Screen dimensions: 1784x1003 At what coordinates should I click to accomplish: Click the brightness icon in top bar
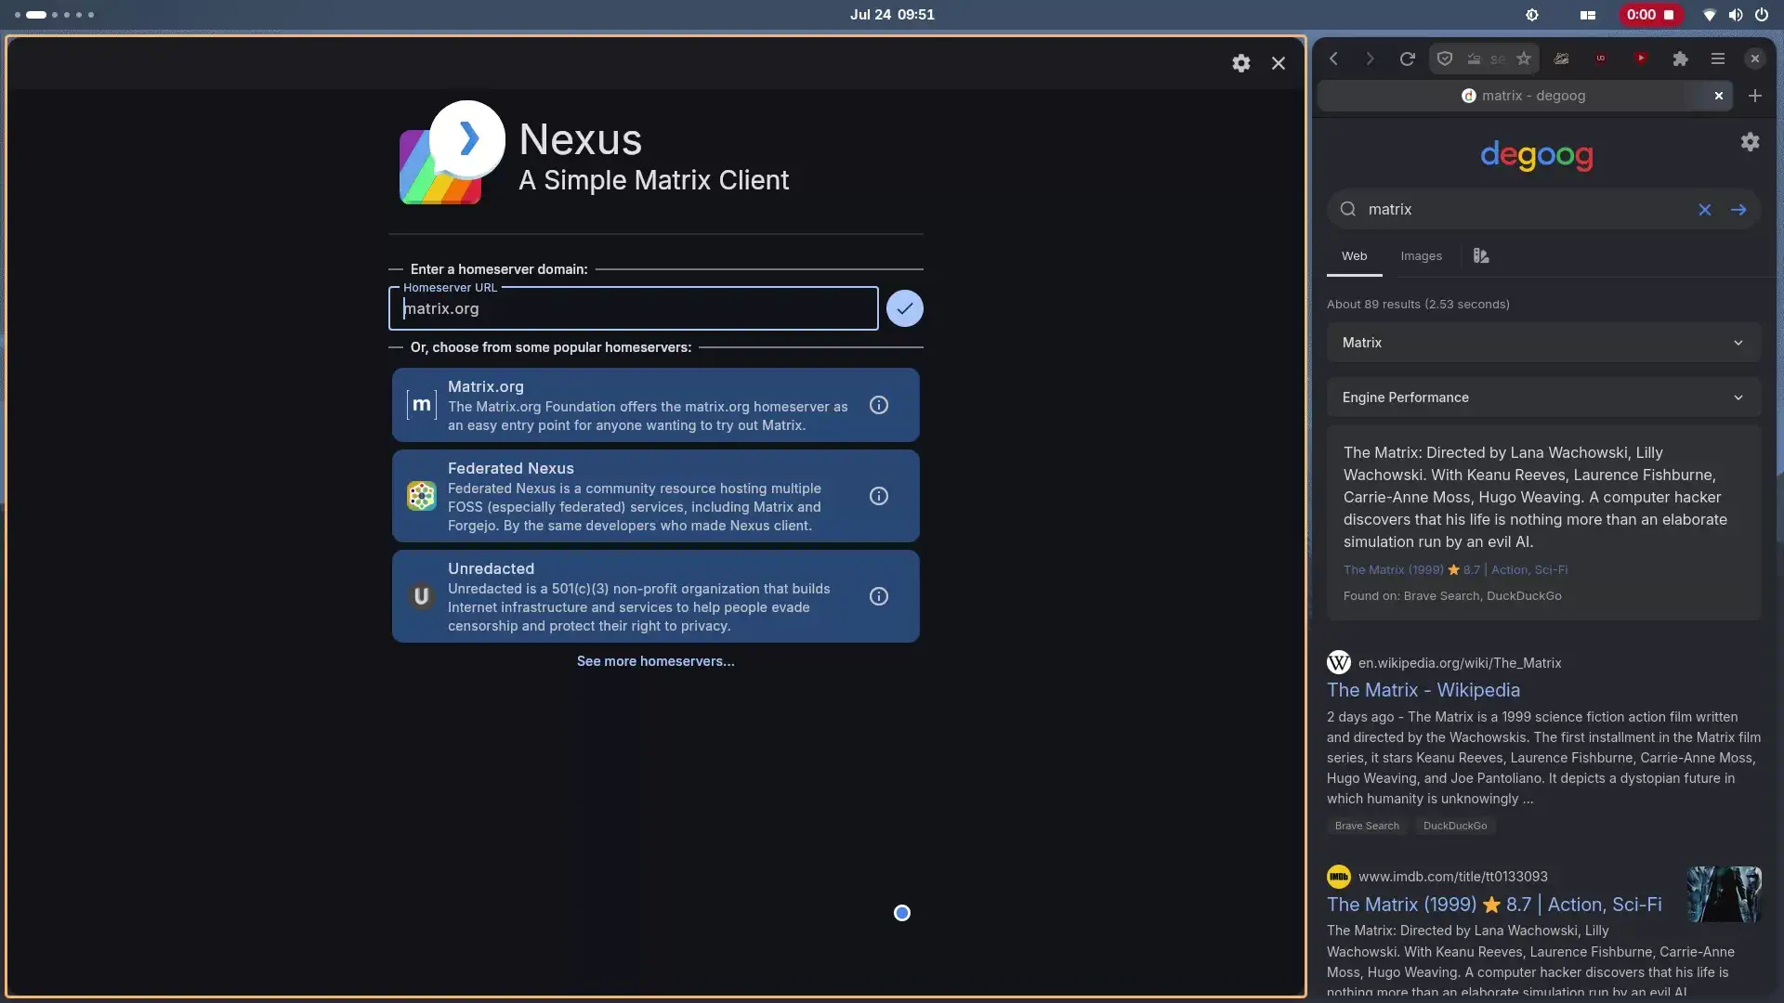[1532, 15]
